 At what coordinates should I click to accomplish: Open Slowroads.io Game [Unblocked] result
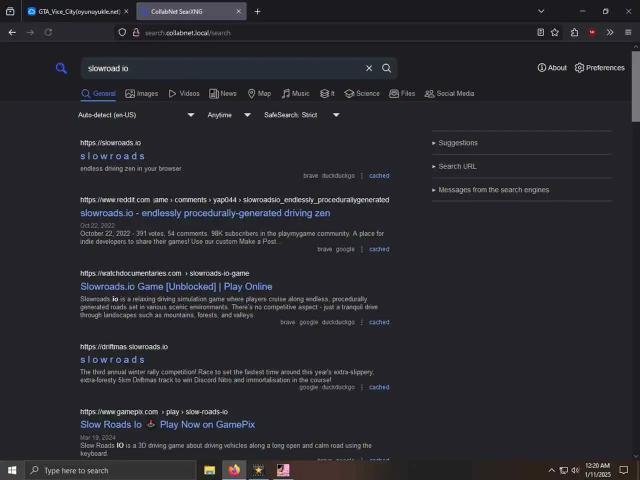coord(176,286)
